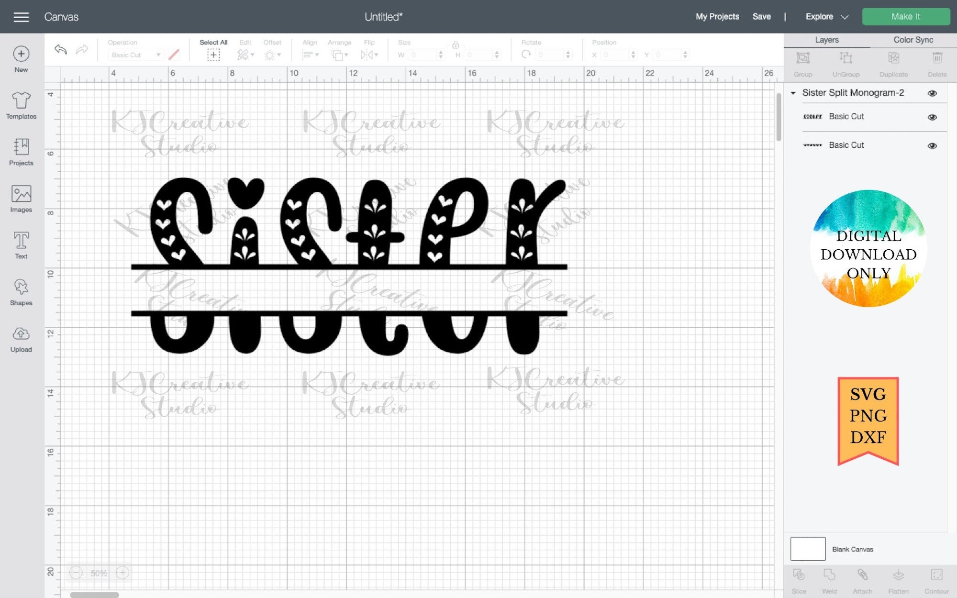Hide the Sister Split Monogram-2 group
The width and height of the screenshot is (957, 598).
[933, 93]
